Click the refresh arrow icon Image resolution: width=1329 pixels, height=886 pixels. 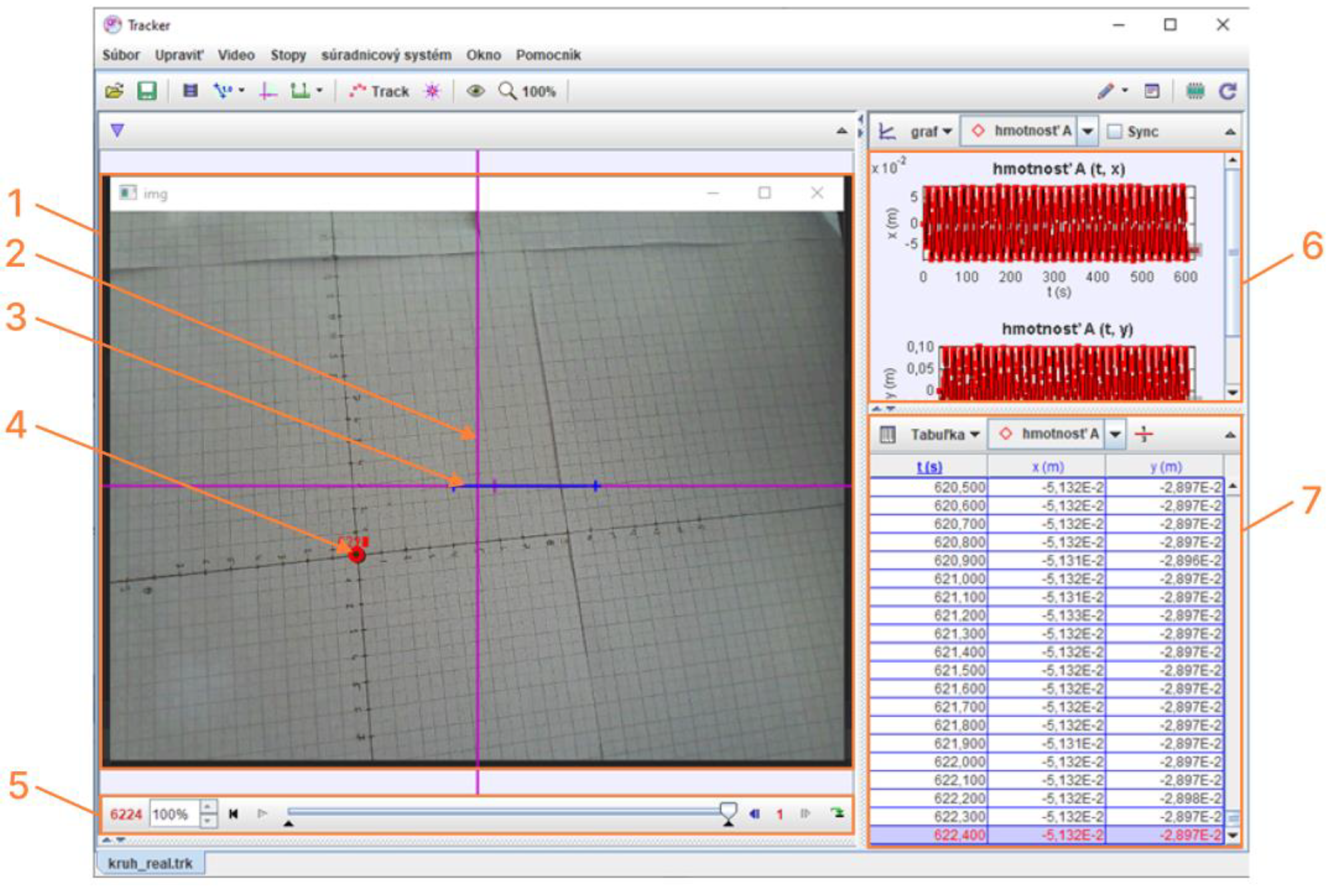[x=1227, y=92]
